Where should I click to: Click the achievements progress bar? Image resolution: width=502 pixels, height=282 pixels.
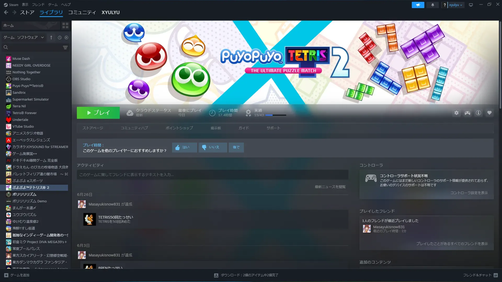coord(276,115)
